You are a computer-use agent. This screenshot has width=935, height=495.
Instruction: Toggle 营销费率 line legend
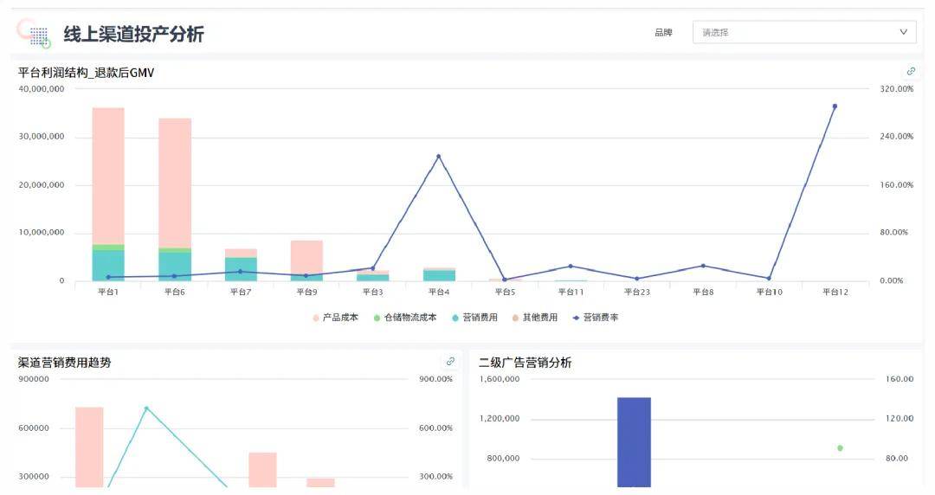click(596, 318)
